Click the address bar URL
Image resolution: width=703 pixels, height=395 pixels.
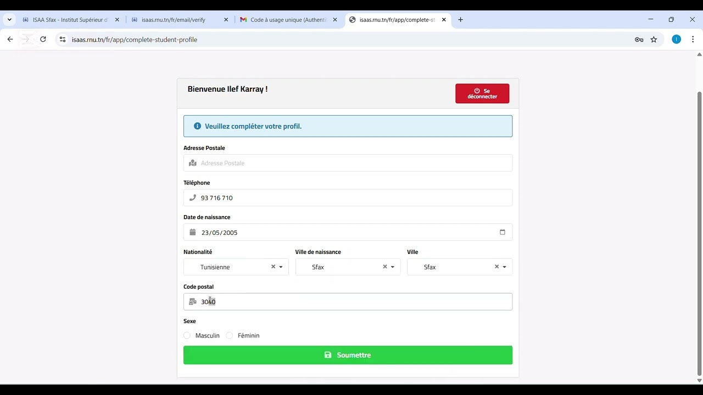pos(135,39)
